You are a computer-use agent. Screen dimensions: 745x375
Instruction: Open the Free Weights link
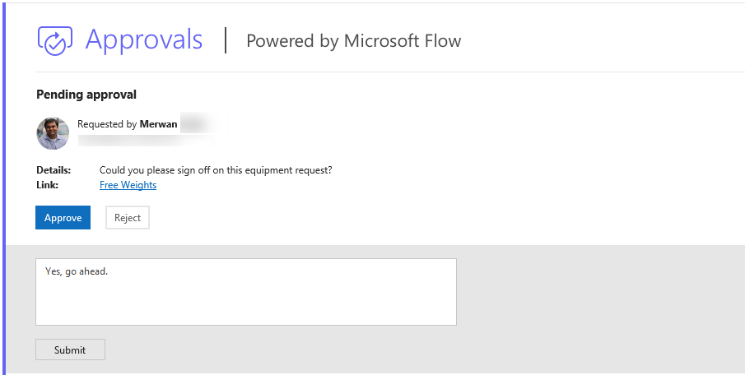(128, 185)
